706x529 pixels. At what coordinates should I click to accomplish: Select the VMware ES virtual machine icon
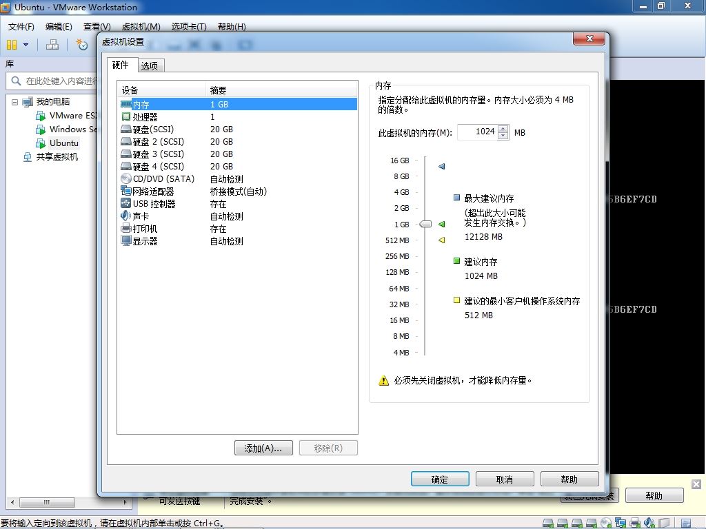(41, 116)
